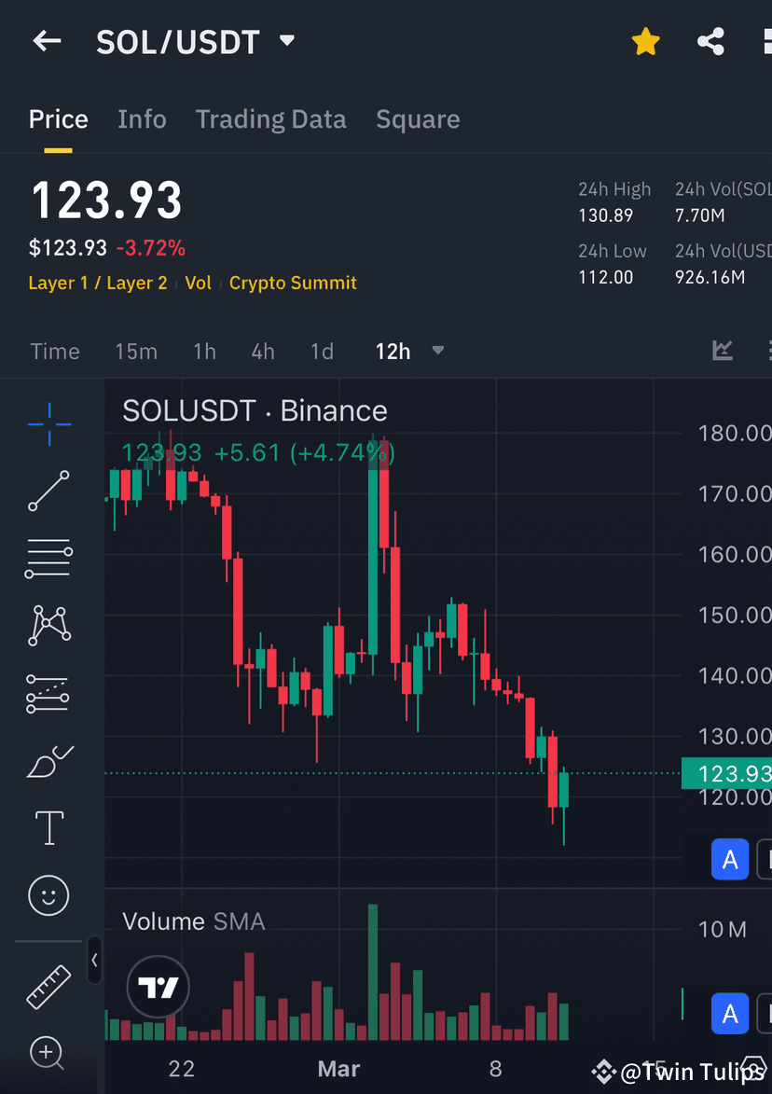The height and width of the screenshot is (1094, 772).
Task: Toggle the favorite star for SOL/USDT
Action: point(646,41)
